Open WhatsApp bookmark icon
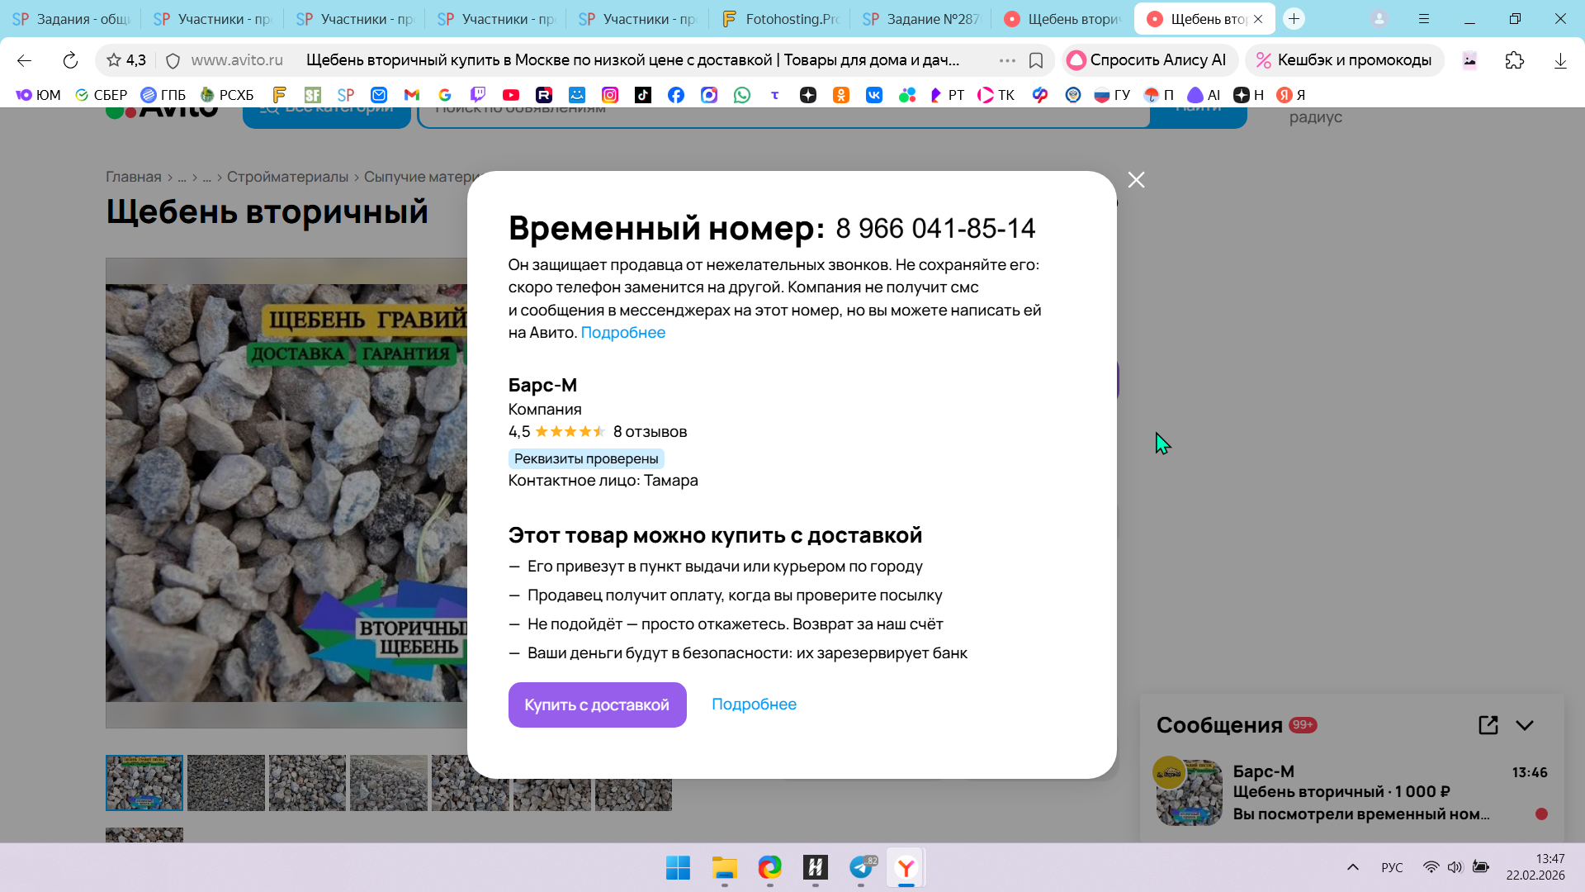This screenshot has height=892, width=1585. [x=742, y=95]
